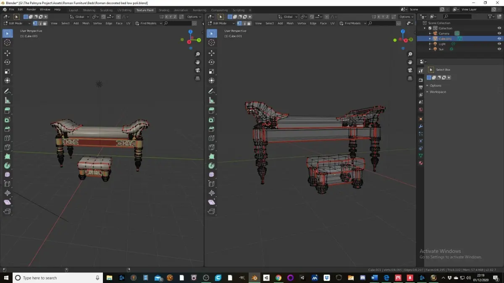This screenshot has height=283, width=504.
Task: Open the File menu
Action: click(x=11, y=10)
